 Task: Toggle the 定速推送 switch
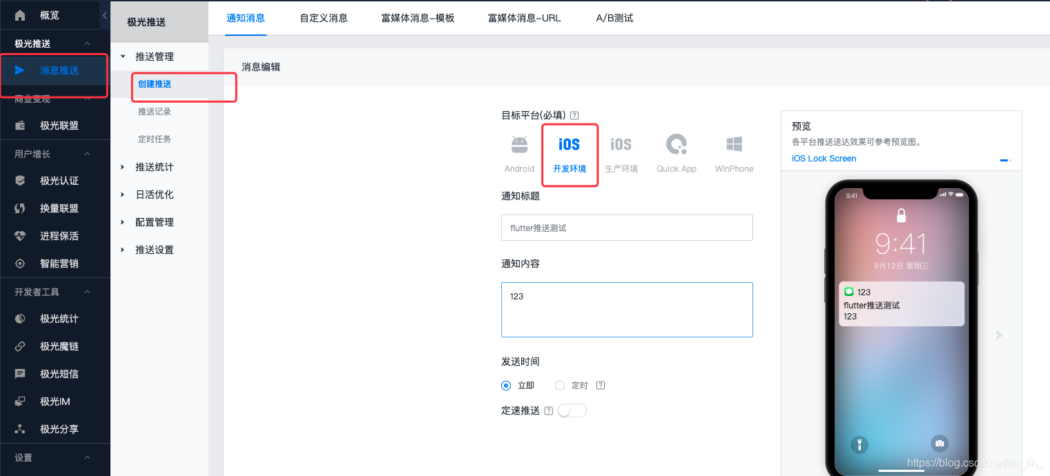click(572, 410)
